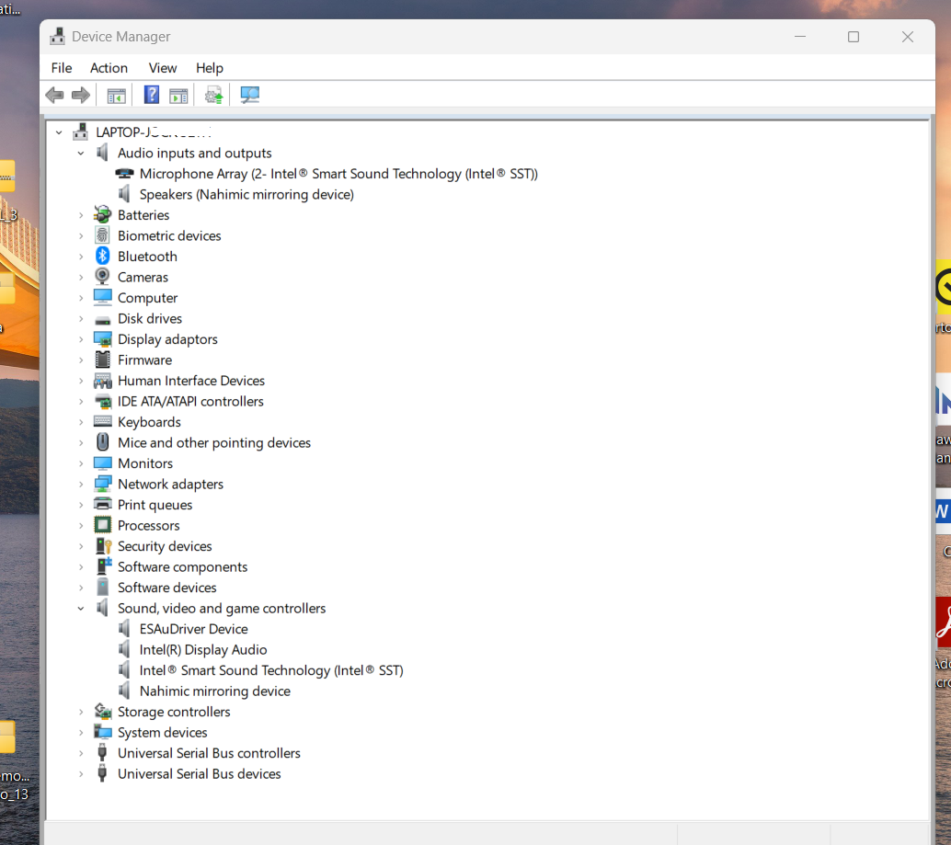Screen dimensions: 951x845
Task: Select Speakers (Nahimic mirroring device)
Action: coord(246,194)
